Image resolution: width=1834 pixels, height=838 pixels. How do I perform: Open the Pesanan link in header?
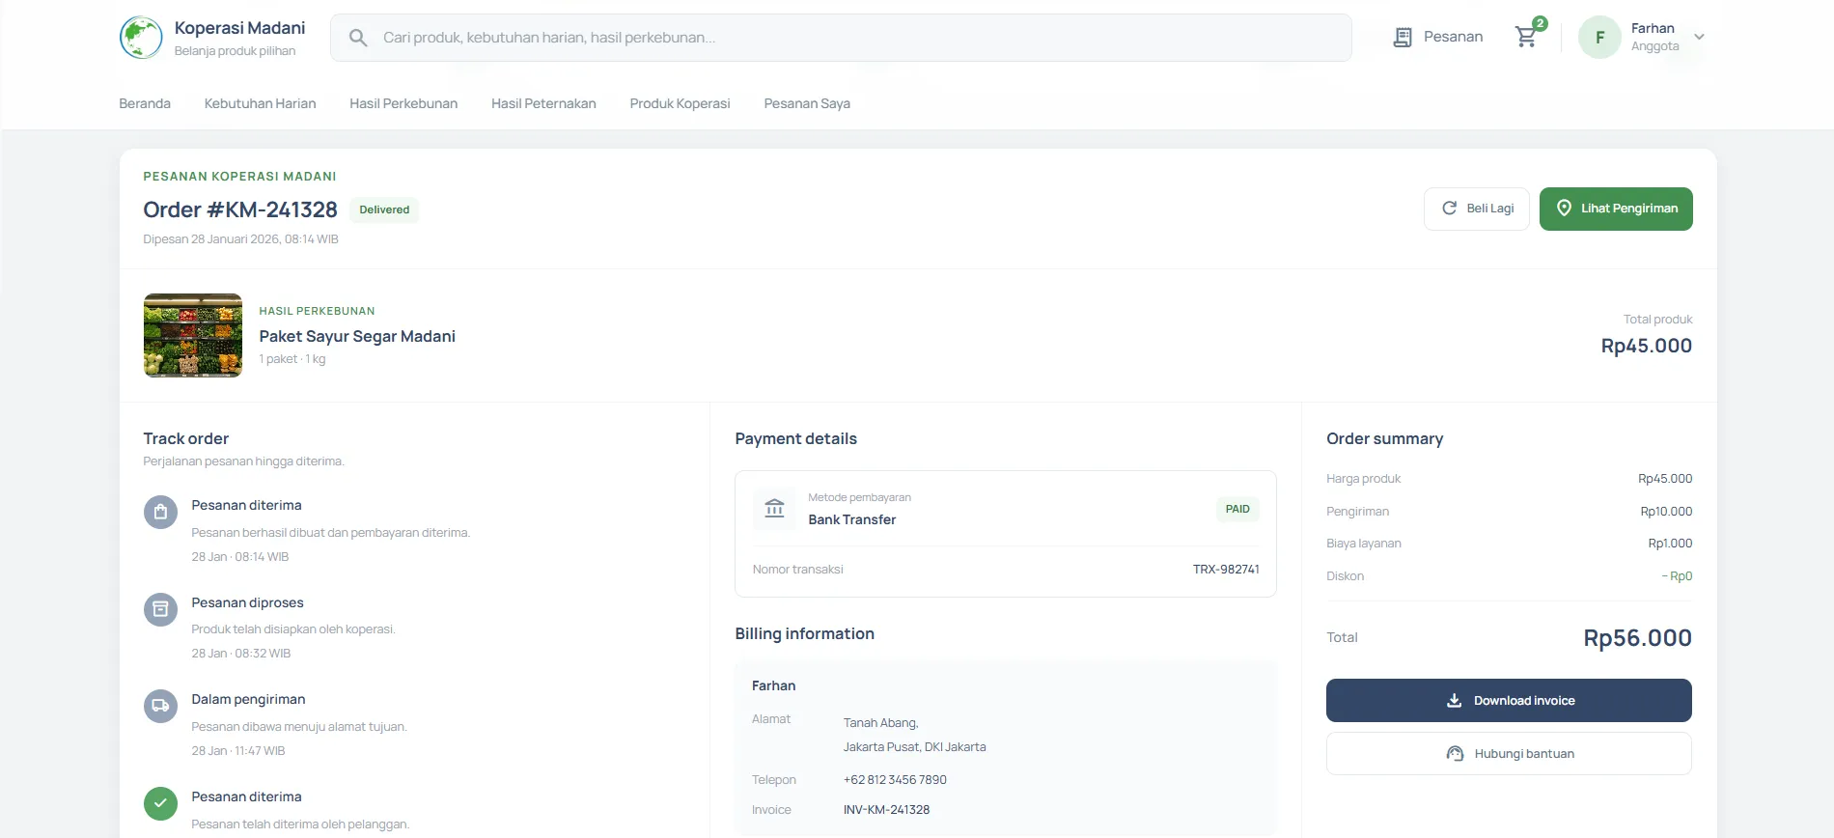coord(1438,38)
